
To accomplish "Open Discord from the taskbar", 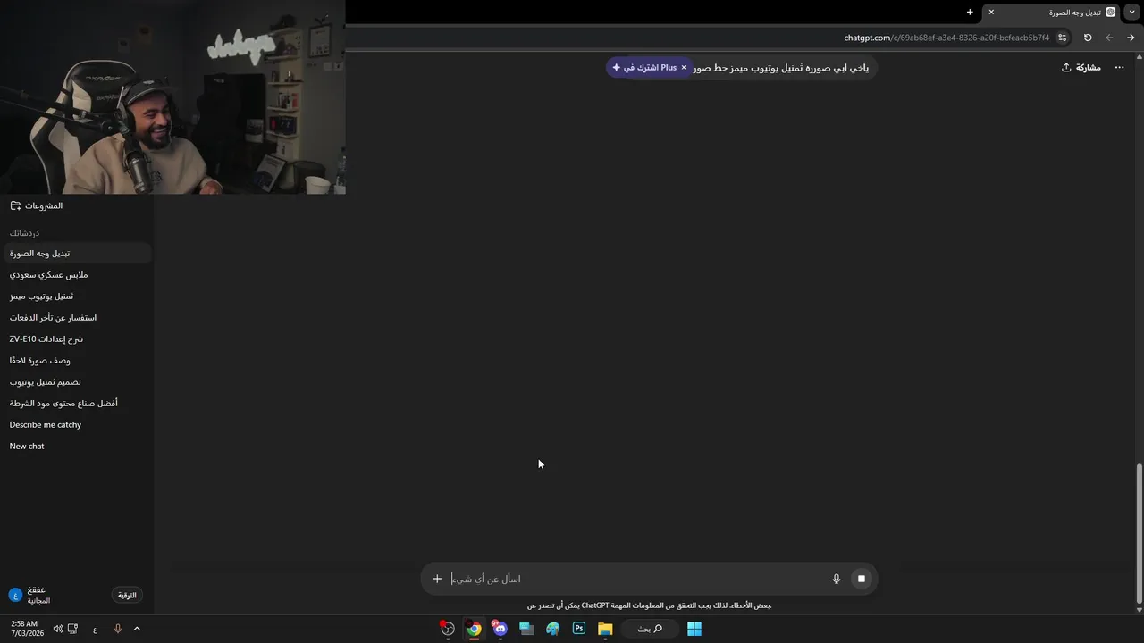I will pos(500,629).
